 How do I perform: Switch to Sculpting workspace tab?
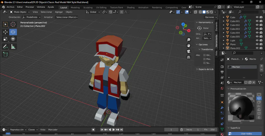coord(88,7)
